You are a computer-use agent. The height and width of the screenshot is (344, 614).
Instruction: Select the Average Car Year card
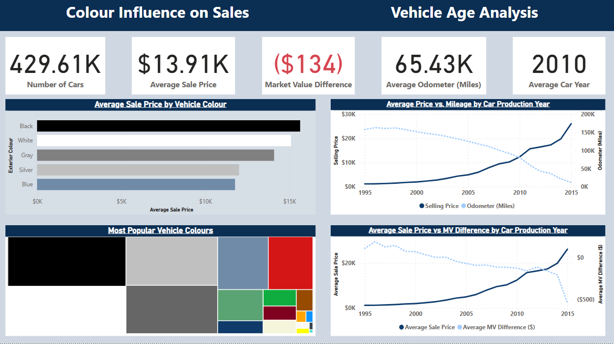559,66
